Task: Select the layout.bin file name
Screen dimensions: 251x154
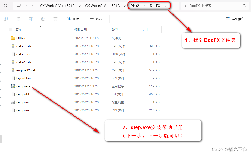Action: [23, 78]
